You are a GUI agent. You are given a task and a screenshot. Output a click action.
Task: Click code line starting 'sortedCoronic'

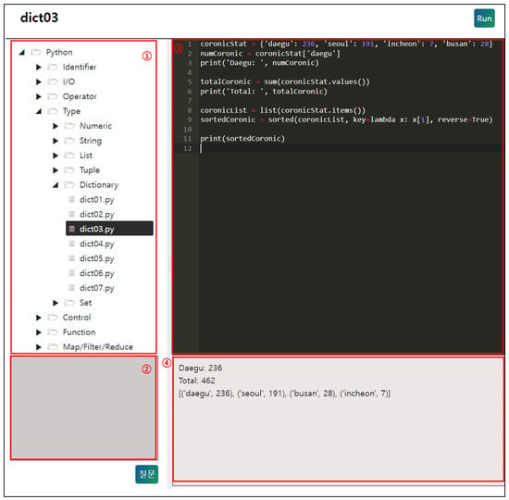coord(346,119)
